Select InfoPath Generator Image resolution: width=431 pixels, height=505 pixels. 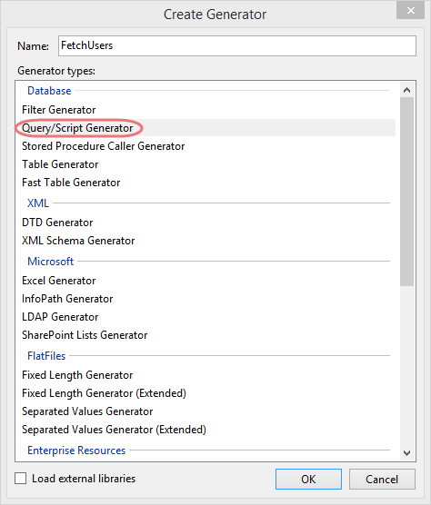pyautogui.click(x=205, y=299)
